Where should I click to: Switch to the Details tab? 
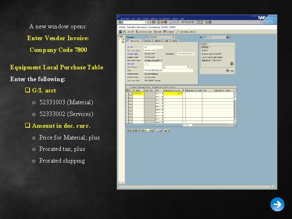tap(158, 41)
